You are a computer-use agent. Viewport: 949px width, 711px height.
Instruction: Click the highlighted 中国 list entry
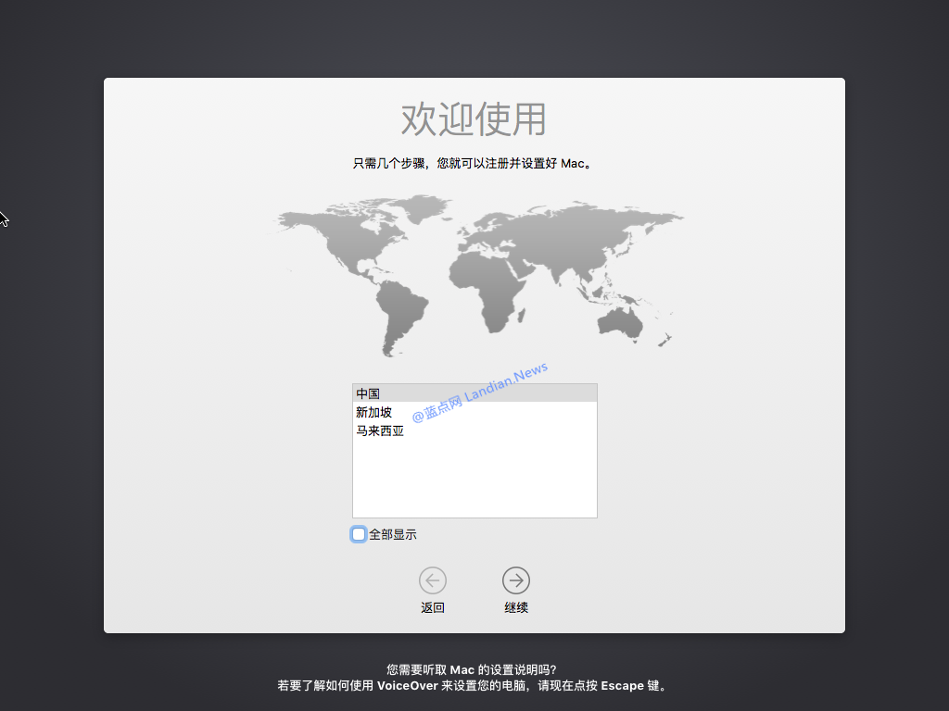coord(368,393)
